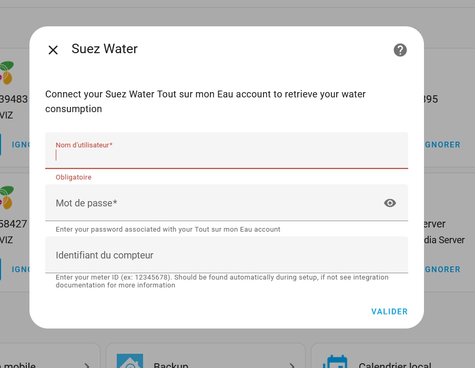Click the lower EZVIZ logo icon

[7, 197]
